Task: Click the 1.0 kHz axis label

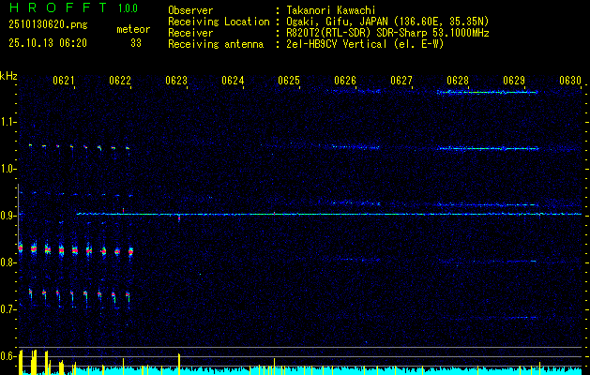Action: tap(8, 169)
